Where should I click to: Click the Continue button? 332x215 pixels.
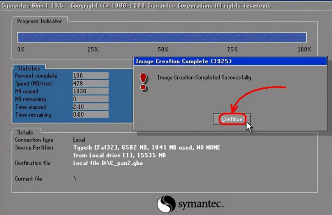pyautogui.click(x=232, y=119)
